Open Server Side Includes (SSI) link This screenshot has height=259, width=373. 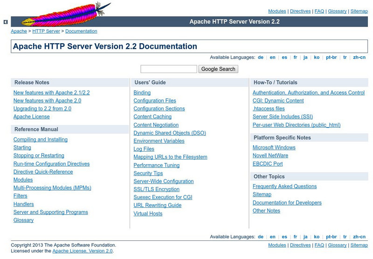point(283,117)
